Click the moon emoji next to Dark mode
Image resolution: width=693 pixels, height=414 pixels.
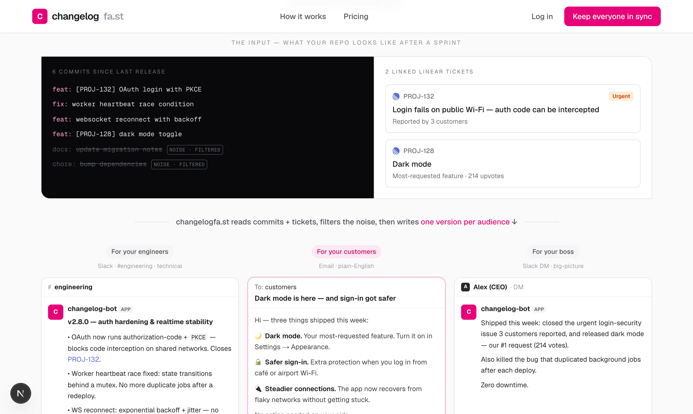click(x=258, y=336)
